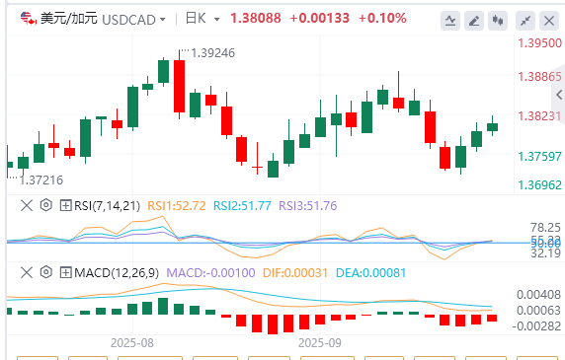Remove the RSI indicator with X
This screenshot has height=360, width=565.
[x=27, y=206]
